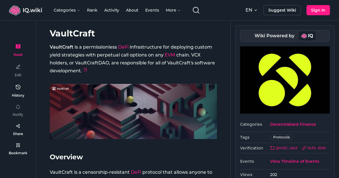The height and width of the screenshot is (178, 339).
Task: Select the Read icon in the sidebar
Action: (18, 46)
